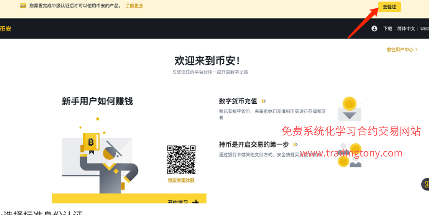
Task: Click the QR code image
Action: [181, 160]
